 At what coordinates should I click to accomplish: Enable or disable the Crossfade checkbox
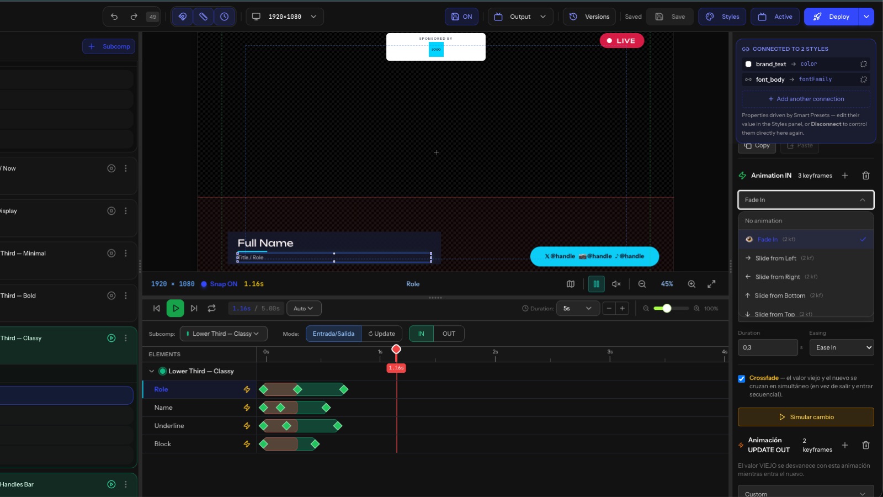point(742,379)
